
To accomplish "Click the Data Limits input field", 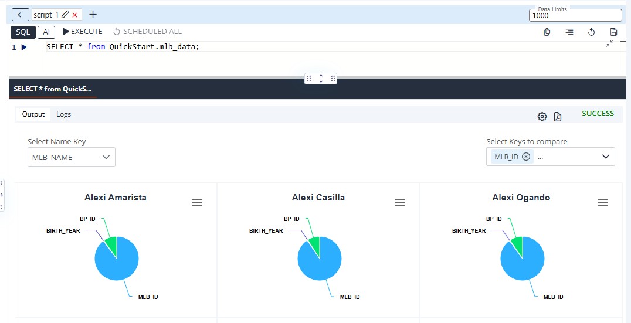I will coord(575,16).
